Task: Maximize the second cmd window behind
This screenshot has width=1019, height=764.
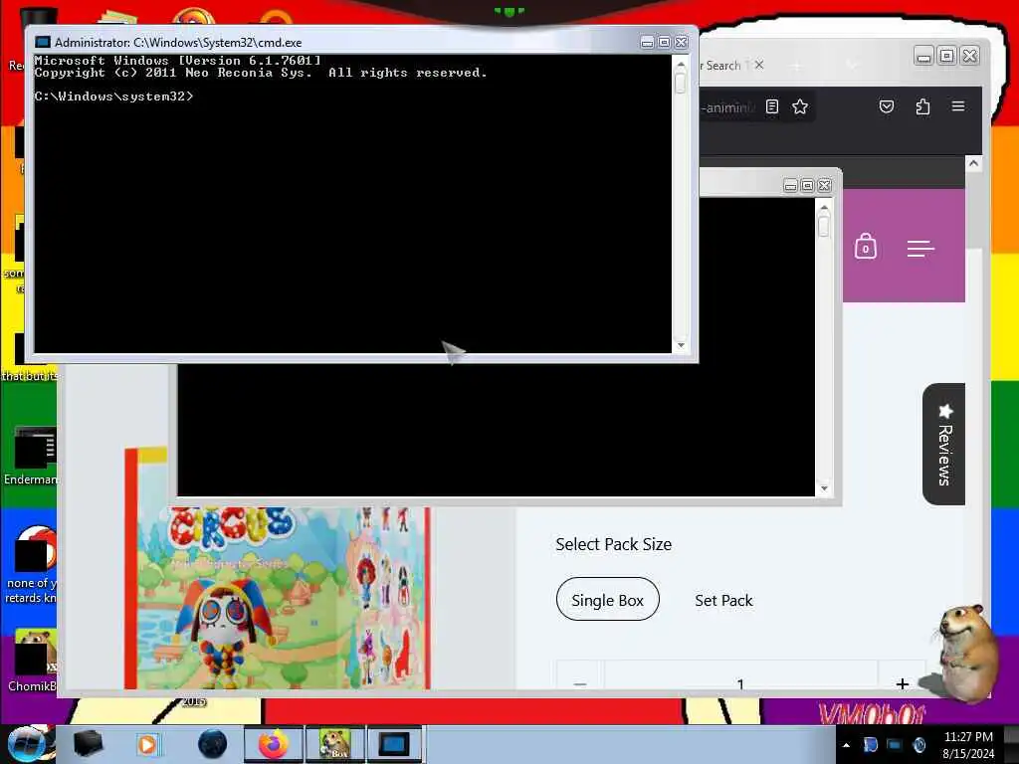Action: [807, 186]
